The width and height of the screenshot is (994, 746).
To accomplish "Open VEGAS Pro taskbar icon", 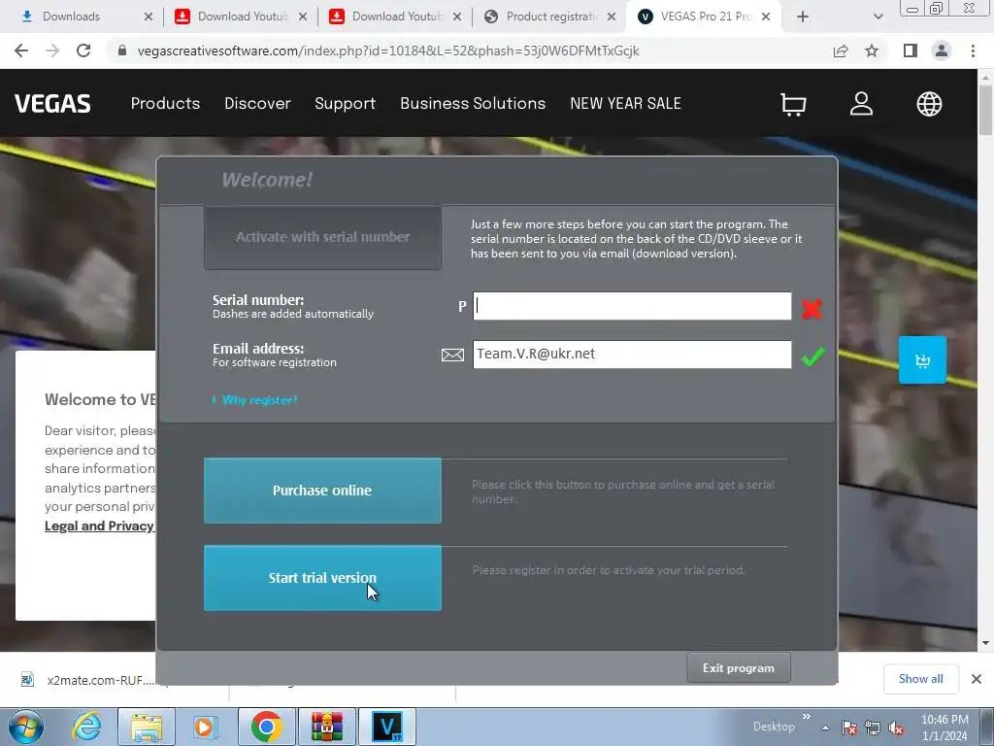I will pos(387,727).
